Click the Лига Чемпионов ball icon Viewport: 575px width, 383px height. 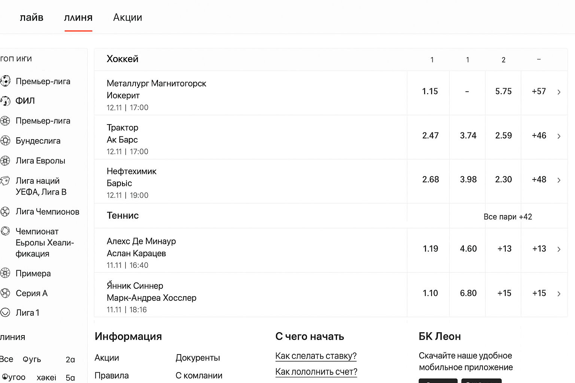(5, 212)
